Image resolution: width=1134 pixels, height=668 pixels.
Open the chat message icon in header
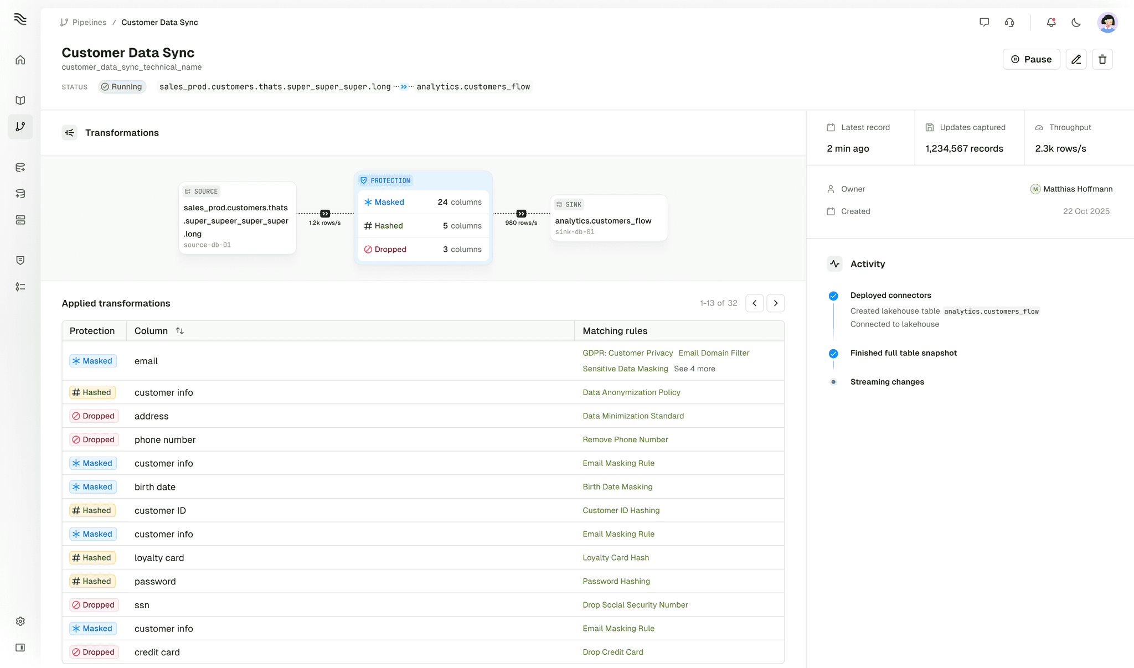(x=984, y=22)
